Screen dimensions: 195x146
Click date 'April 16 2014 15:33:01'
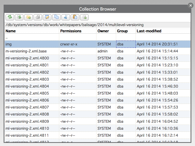pos(157,72)
